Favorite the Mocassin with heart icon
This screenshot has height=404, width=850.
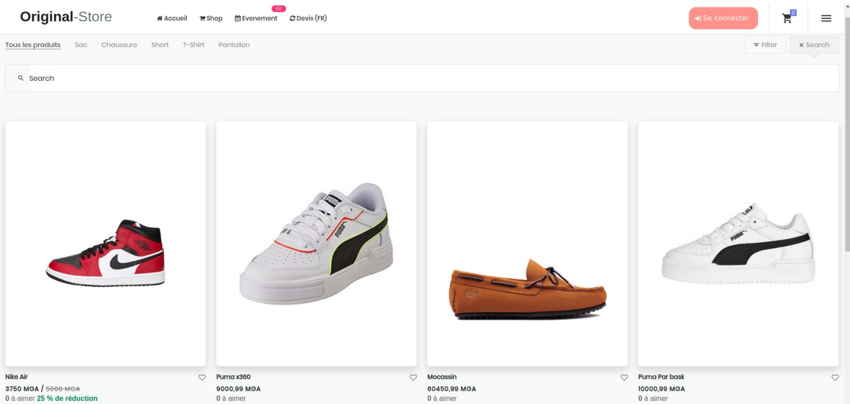point(624,377)
